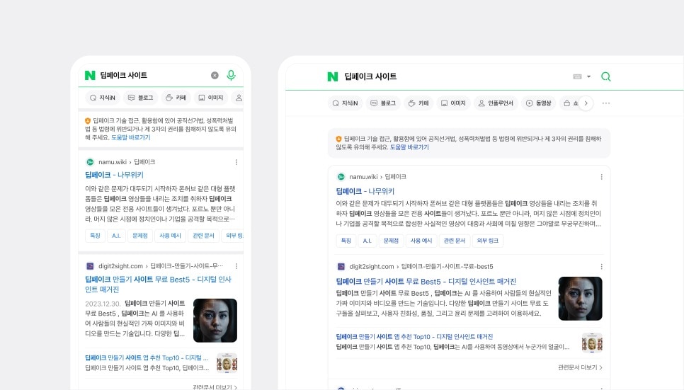Click digit2sight.com favicon in desktop result
684x390 pixels.
(341, 267)
